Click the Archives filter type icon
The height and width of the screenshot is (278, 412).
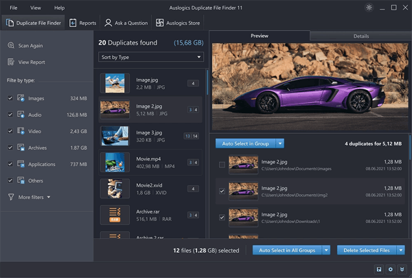pos(21,148)
